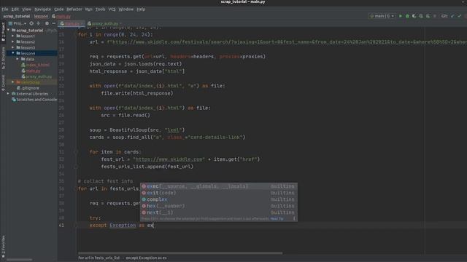Click the https://www.skiddle.com link in fest_url line
This screenshot has height=262, width=467.
click(169, 159)
